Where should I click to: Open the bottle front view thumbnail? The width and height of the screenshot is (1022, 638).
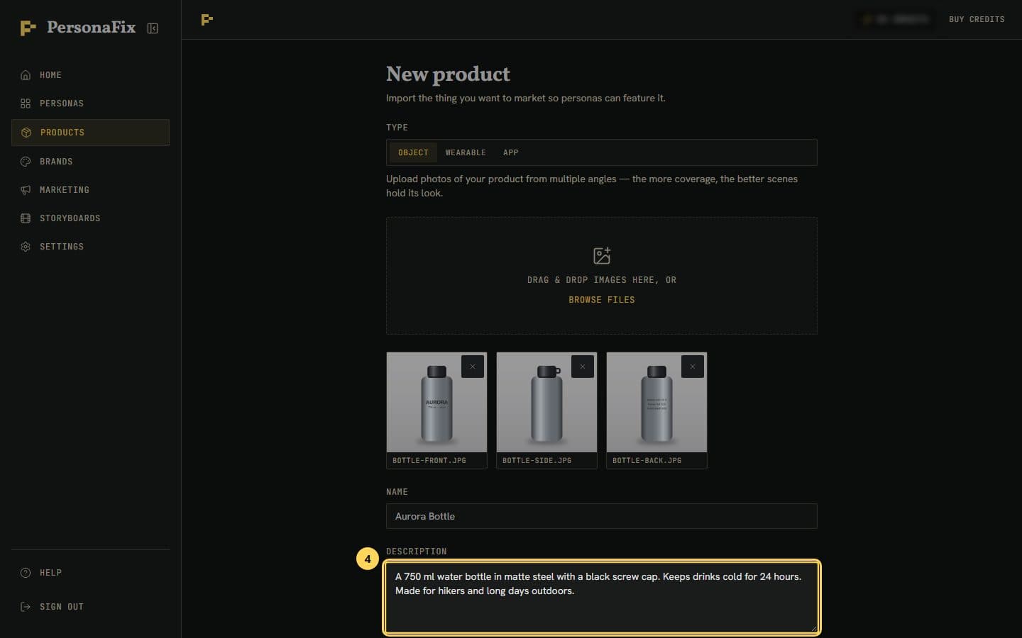pyautogui.click(x=436, y=402)
